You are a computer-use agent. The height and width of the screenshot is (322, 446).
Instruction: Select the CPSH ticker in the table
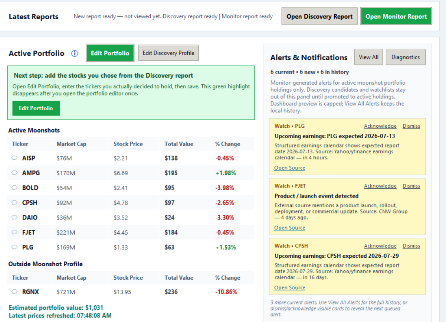30,203
